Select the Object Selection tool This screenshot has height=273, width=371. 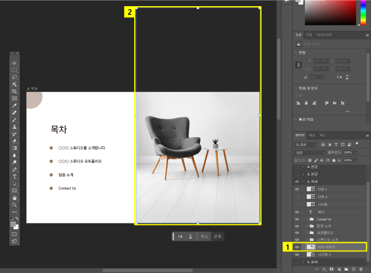pos(14,85)
